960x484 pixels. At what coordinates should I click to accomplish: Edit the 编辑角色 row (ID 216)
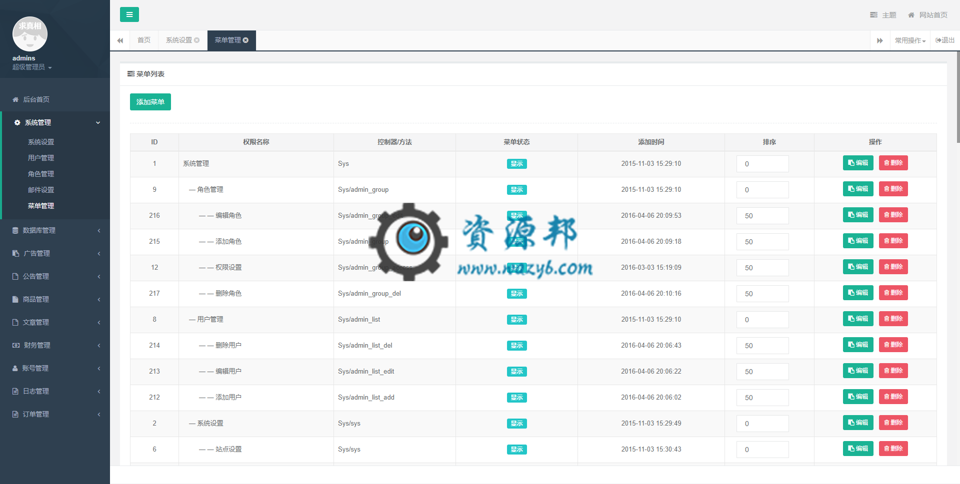point(858,215)
